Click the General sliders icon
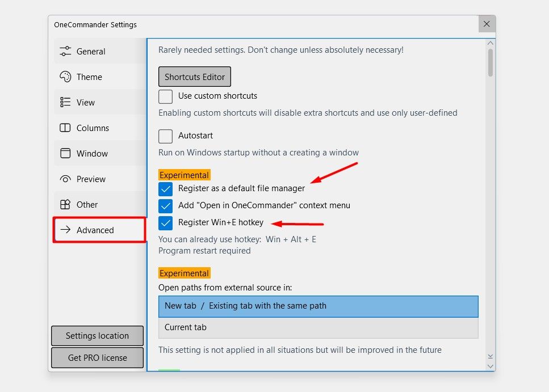549x392 pixels. pos(65,51)
